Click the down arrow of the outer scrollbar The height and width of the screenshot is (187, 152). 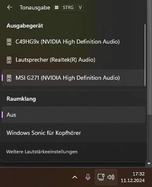coord(149,164)
